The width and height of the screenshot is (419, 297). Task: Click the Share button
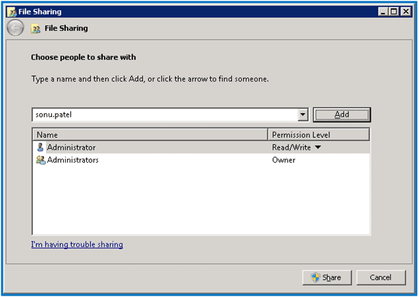[x=327, y=277]
